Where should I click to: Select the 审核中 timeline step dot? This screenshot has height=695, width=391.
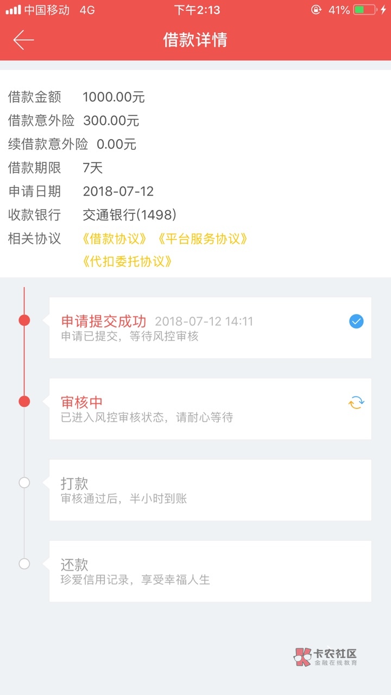[x=24, y=401]
